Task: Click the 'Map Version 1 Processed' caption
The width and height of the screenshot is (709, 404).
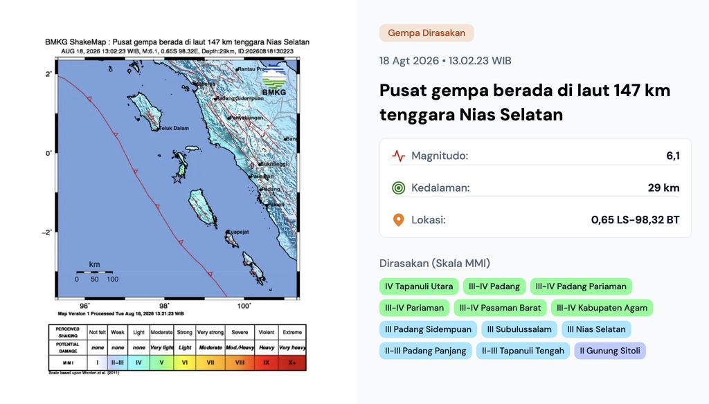Action: click(120, 313)
